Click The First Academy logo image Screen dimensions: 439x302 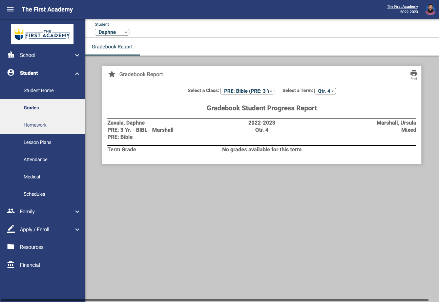pyautogui.click(x=42, y=34)
